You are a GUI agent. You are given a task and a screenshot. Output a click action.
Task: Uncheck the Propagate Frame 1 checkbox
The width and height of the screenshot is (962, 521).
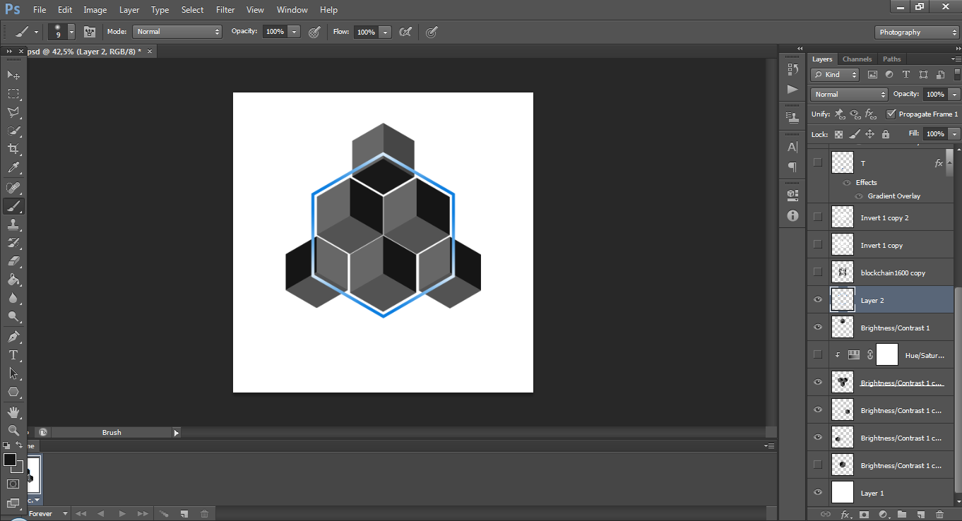click(x=891, y=114)
